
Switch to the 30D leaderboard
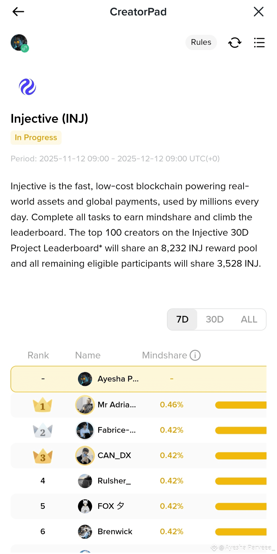click(215, 320)
